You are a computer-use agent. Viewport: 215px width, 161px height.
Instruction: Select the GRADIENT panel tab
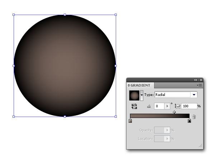point(140,85)
